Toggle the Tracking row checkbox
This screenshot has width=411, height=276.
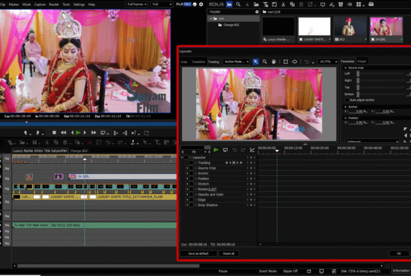point(191,163)
